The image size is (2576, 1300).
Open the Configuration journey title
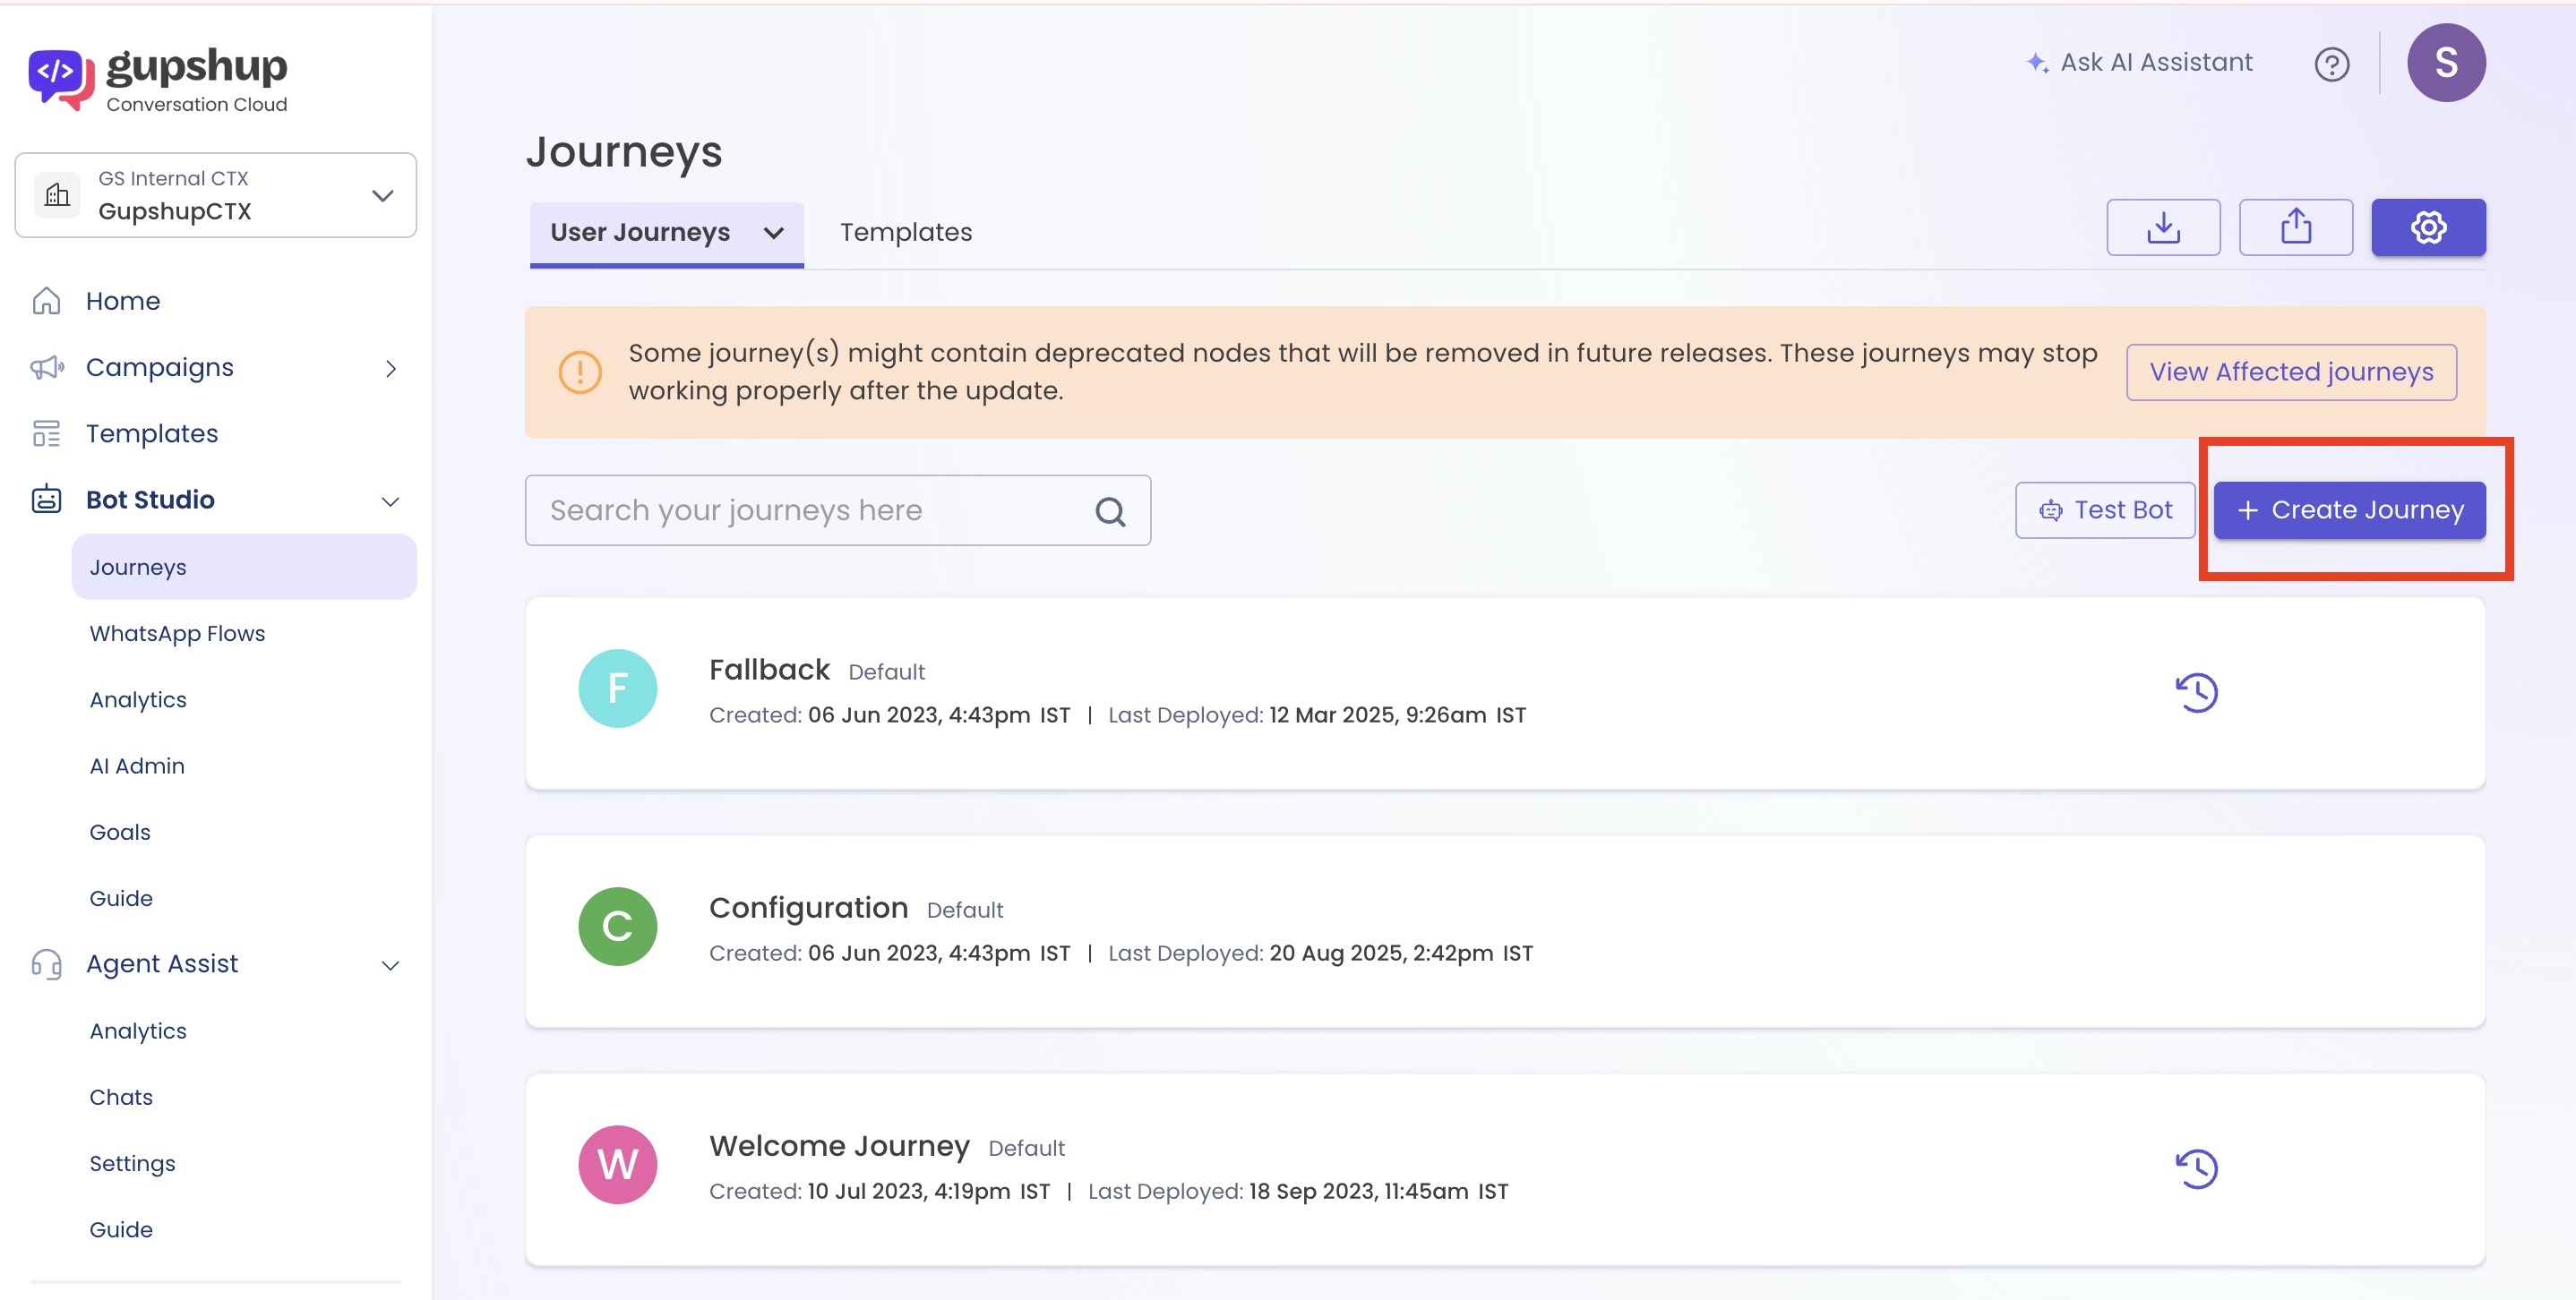coord(809,907)
